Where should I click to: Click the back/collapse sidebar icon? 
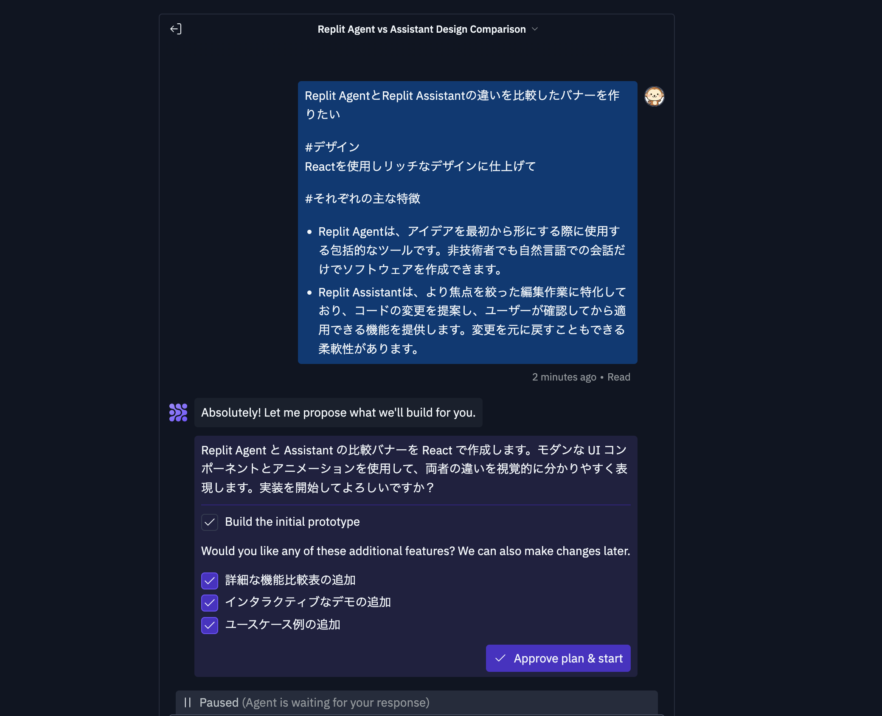[176, 28]
